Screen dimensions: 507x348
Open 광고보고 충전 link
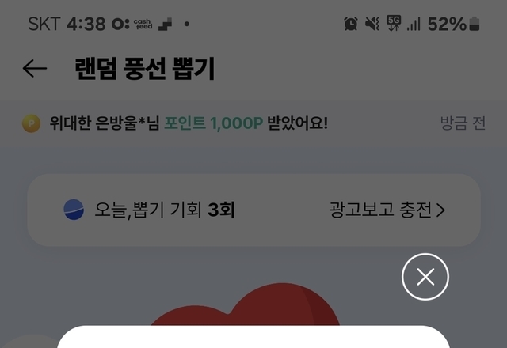coord(387,210)
